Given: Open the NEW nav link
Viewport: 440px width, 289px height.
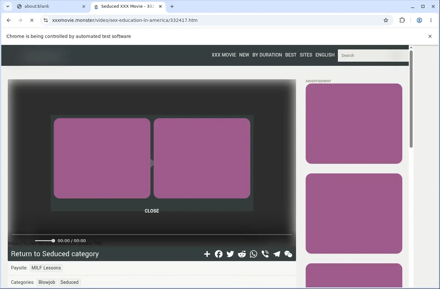Looking at the screenshot, I should tap(244, 55).
